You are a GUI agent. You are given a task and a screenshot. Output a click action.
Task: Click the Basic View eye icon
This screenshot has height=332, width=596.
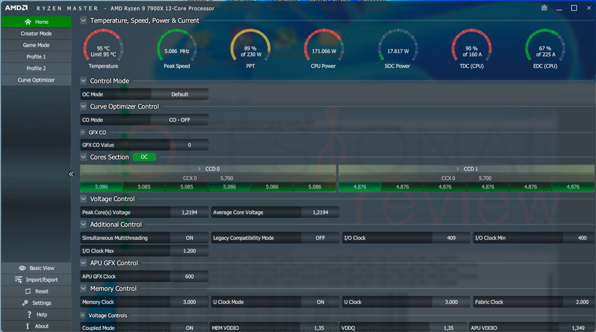(23, 268)
